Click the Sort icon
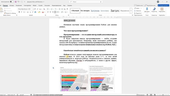 point(65,9)
